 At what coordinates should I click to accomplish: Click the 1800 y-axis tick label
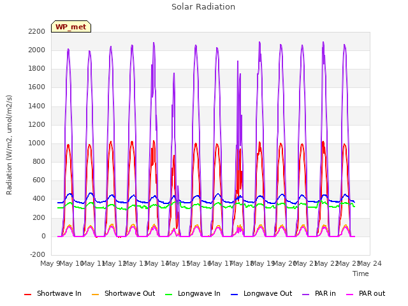pos(37,69)
